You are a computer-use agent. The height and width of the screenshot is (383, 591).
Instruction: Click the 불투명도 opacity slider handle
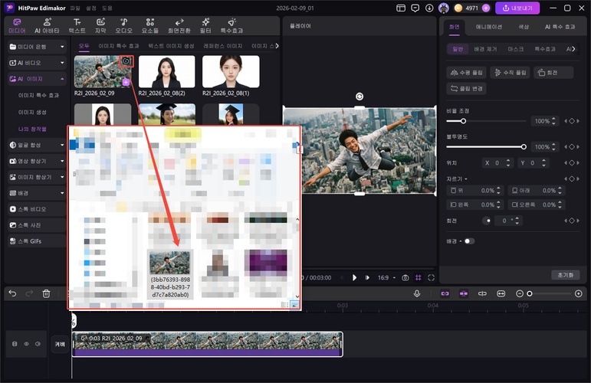click(x=524, y=146)
